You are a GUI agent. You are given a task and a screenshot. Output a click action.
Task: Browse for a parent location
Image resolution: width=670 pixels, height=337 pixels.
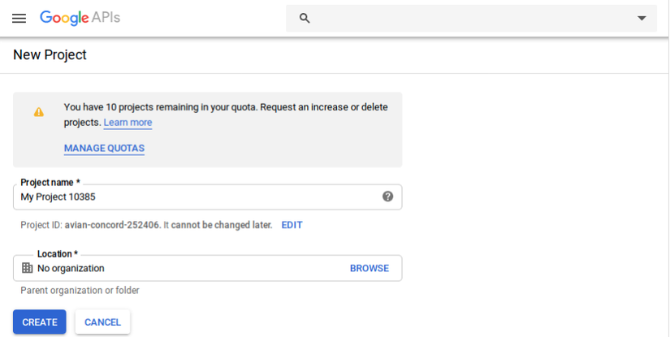[369, 269]
